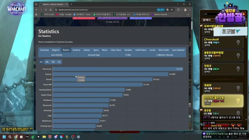Select the 민초코 character card
249x140 pixels.
223,69
